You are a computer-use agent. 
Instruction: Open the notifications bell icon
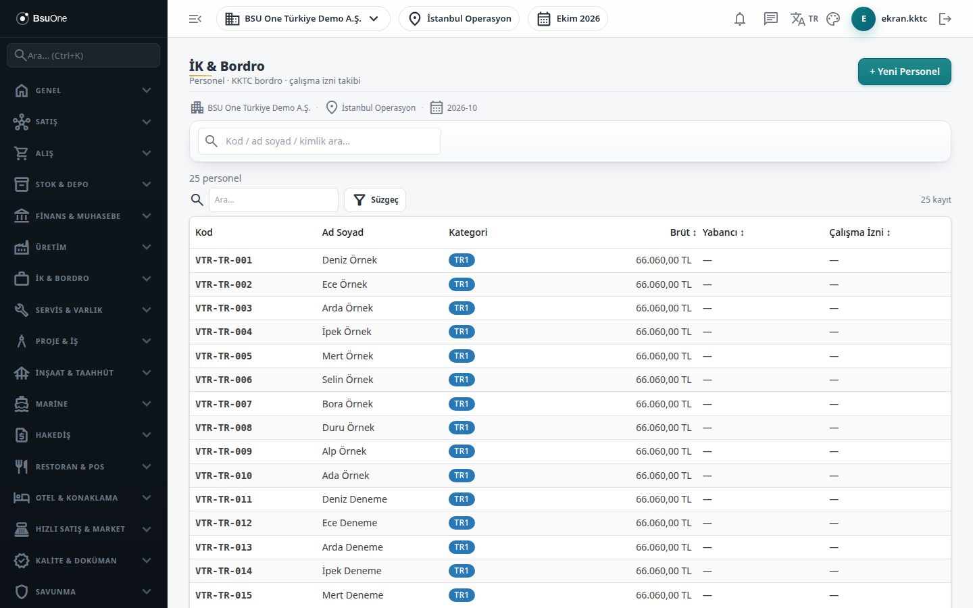point(740,19)
